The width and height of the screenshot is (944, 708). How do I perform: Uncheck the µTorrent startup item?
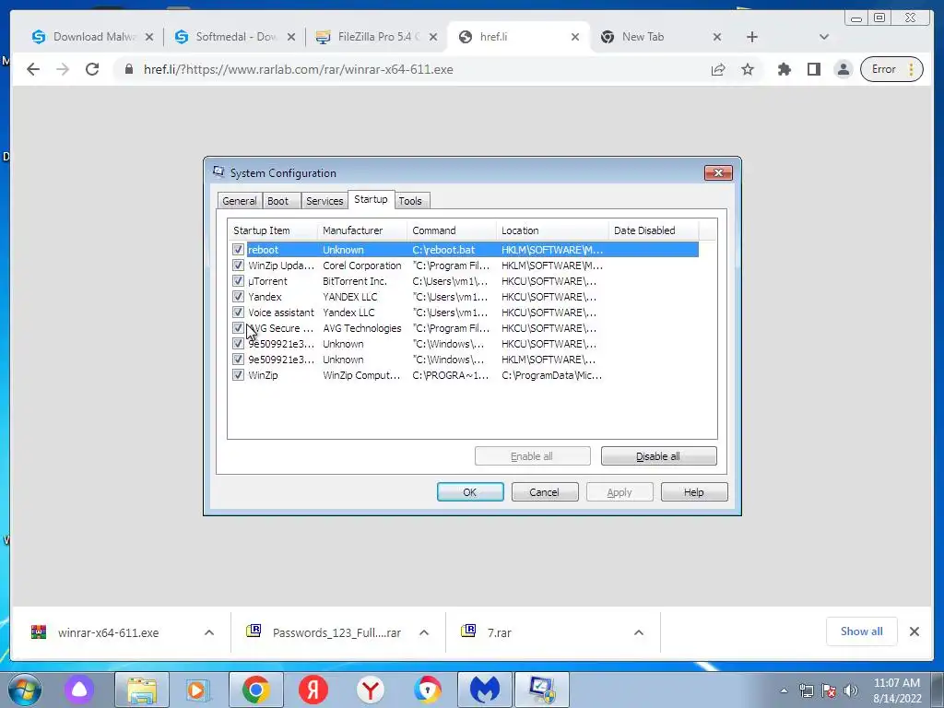point(238,280)
